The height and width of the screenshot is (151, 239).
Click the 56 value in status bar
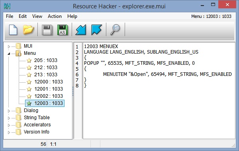click(43, 144)
